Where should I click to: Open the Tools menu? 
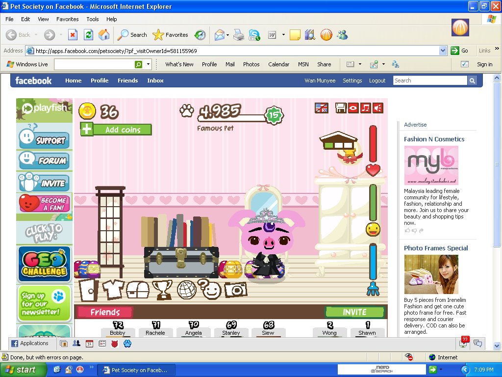[x=93, y=19]
